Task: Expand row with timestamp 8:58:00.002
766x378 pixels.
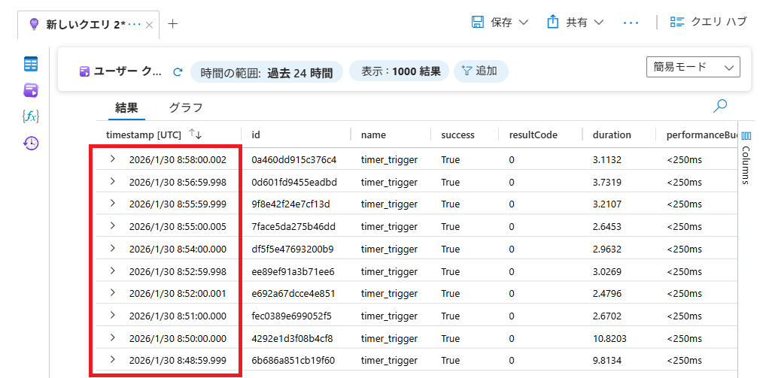Action: pyautogui.click(x=113, y=159)
